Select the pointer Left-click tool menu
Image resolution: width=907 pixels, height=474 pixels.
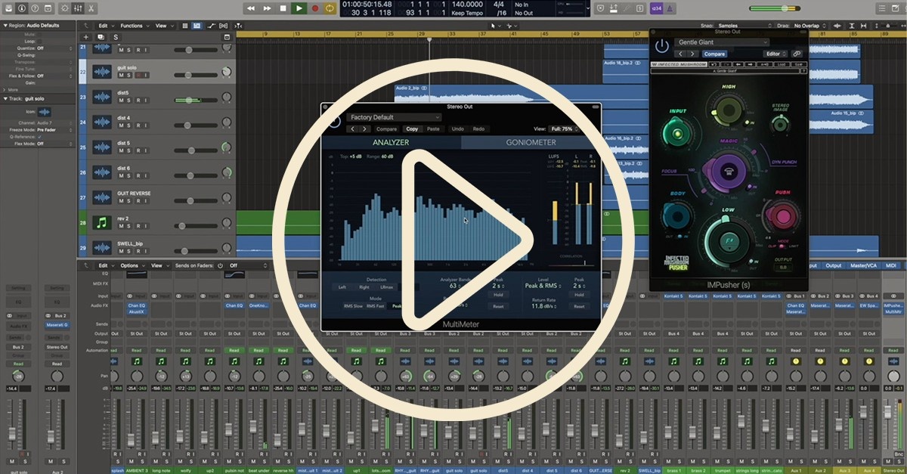click(x=497, y=25)
